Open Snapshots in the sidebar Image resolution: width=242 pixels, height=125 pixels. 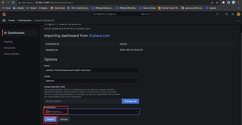(10, 48)
